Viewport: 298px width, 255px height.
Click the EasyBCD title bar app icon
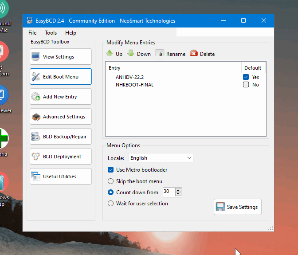(x=30, y=20)
